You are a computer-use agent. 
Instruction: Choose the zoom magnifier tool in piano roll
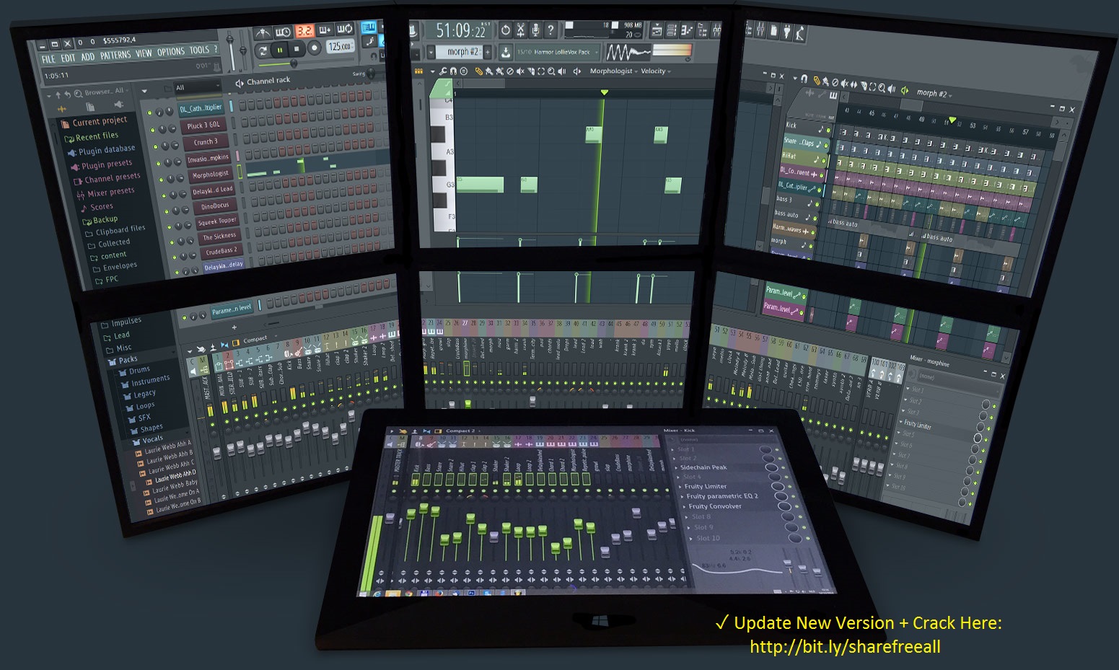(551, 71)
